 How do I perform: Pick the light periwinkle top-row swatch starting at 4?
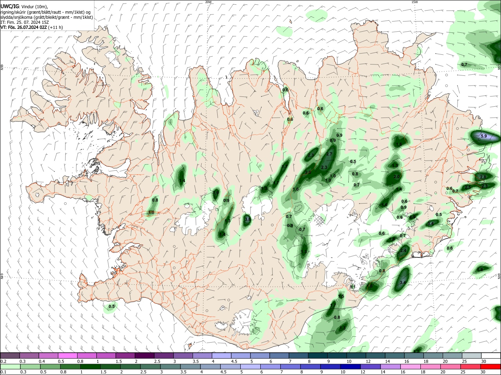[x=222, y=355]
